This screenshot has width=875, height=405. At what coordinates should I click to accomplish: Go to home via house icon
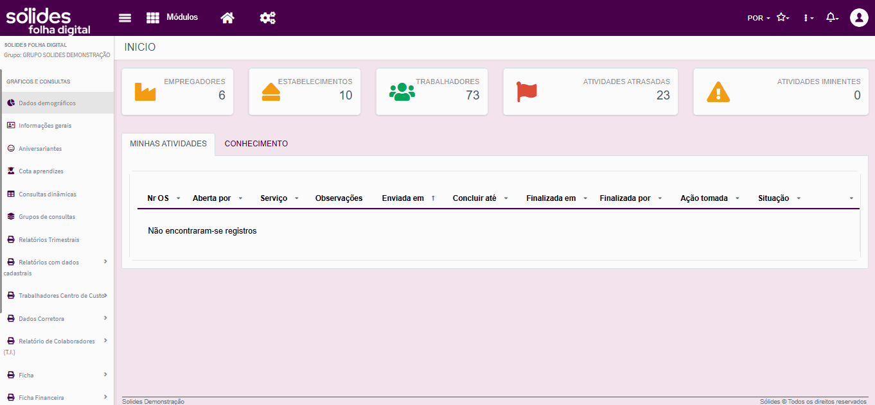pos(227,18)
